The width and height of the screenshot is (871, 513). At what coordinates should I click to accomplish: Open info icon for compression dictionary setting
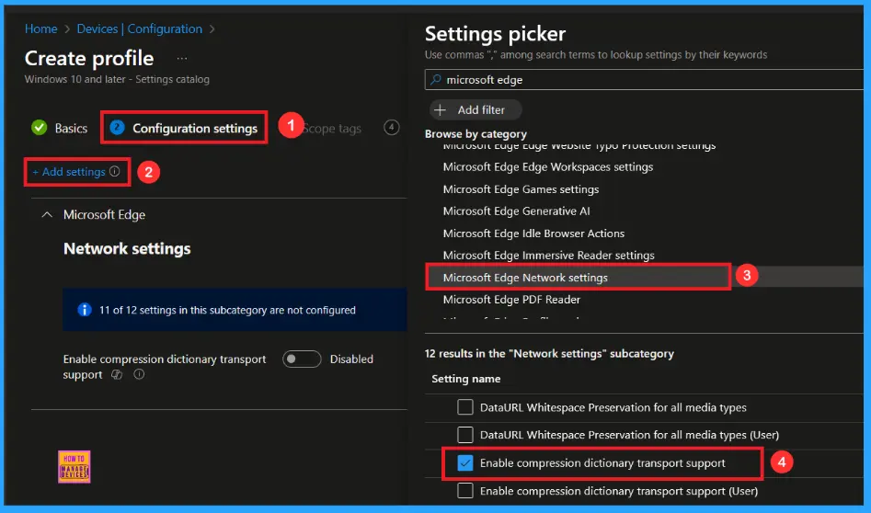click(139, 374)
